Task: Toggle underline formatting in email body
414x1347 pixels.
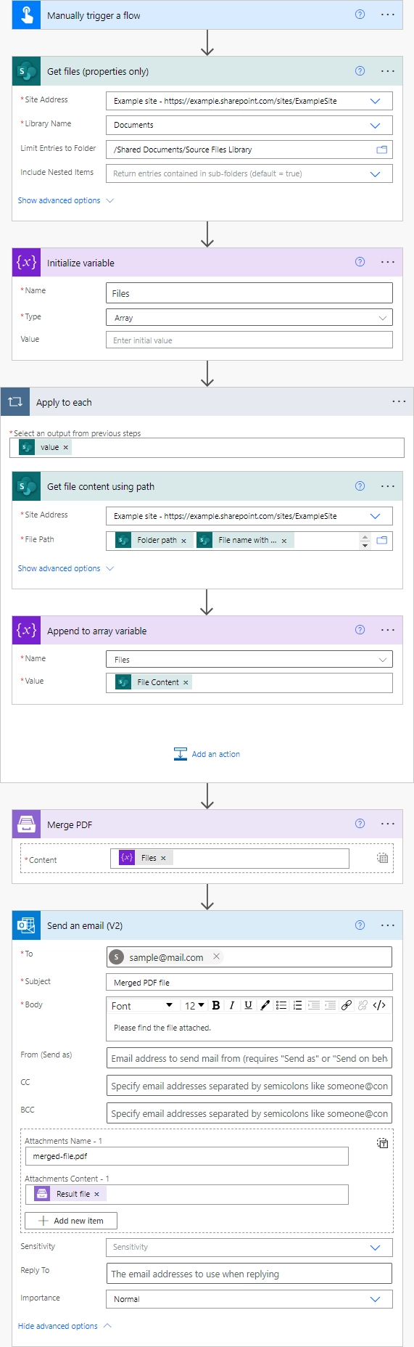Action: 248,1005
